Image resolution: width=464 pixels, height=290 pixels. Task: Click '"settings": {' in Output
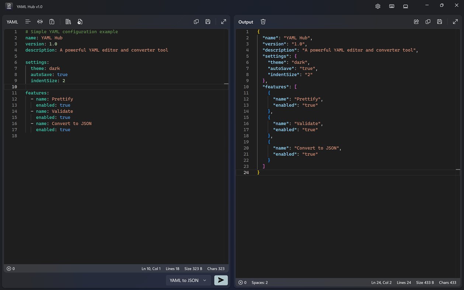(280, 56)
